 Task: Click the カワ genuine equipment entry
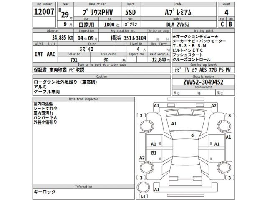pyautogui.click(x=194, y=70)
